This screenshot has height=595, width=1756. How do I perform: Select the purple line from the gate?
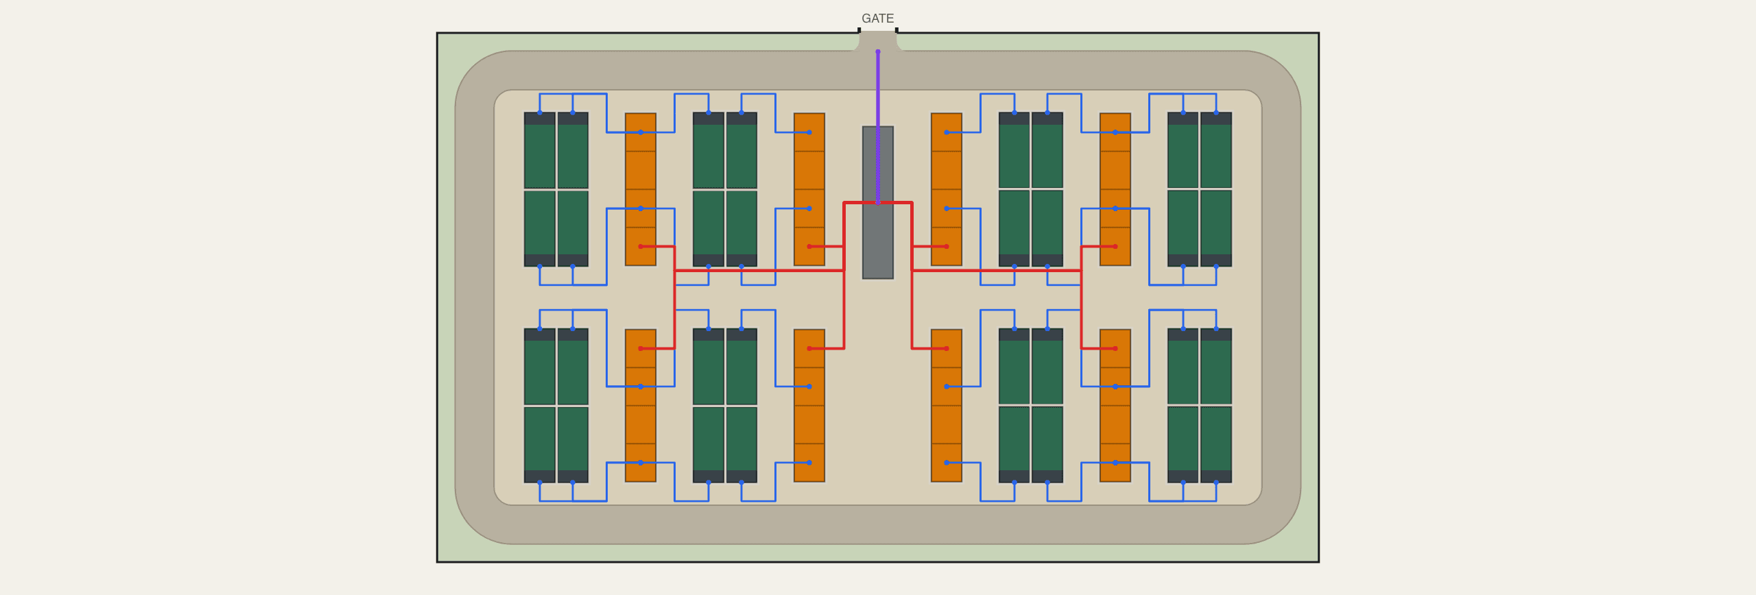tap(877, 127)
